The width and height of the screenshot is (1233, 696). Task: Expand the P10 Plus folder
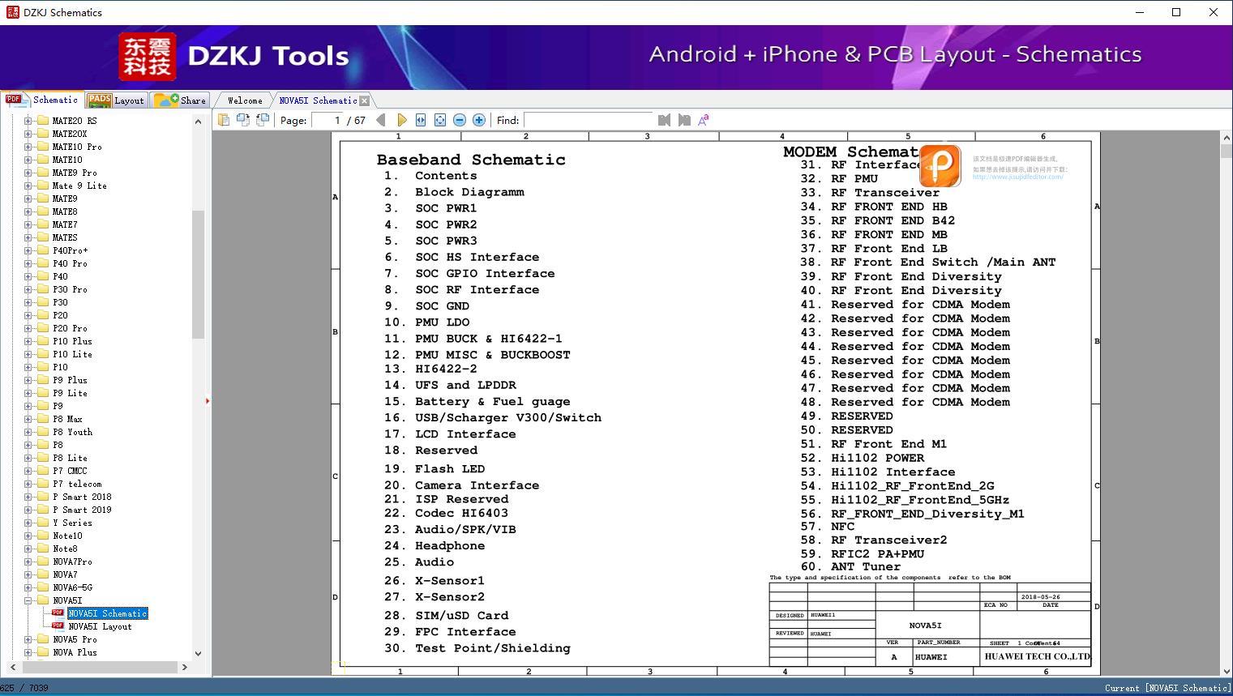(x=28, y=341)
